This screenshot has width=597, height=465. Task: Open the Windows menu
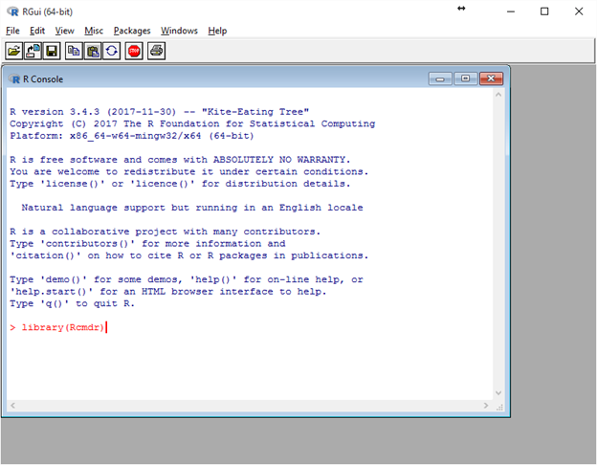point(179,31)
